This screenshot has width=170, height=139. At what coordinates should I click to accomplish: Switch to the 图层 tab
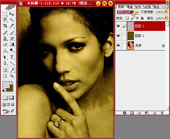(121, 7)
